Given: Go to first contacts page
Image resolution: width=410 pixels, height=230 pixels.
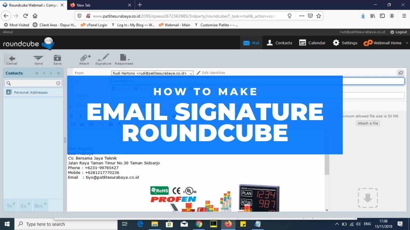Looking at the screenshot, I should point(37,73).
